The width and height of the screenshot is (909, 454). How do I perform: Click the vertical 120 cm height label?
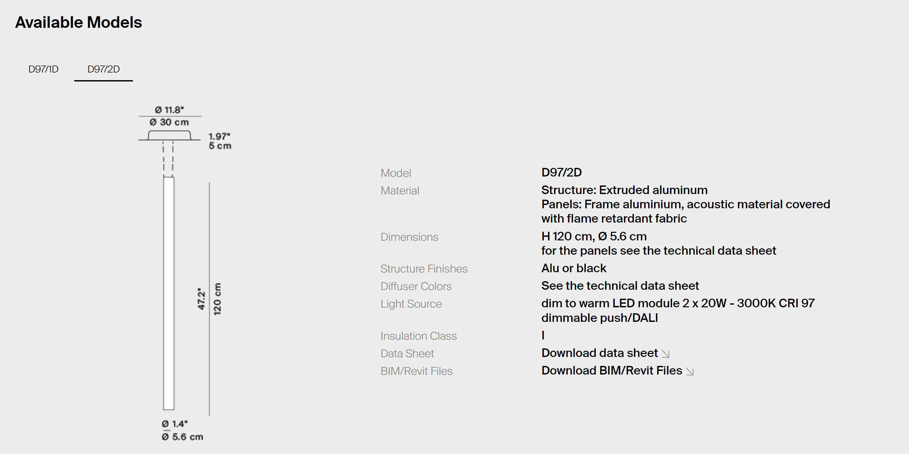[x=217, y=299]
